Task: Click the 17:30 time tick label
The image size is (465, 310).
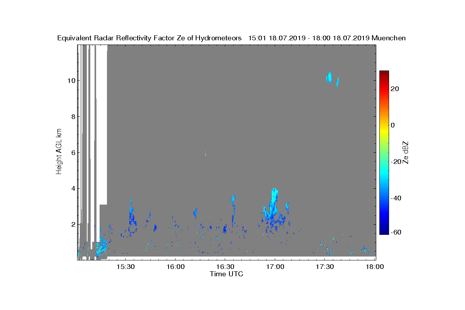Action: [x=325, y=267]
